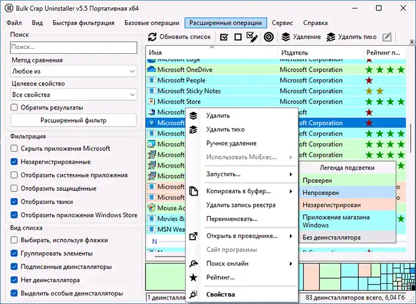
Task: Uncheck Отобразить приложения Windows Store
Action: 14,215
